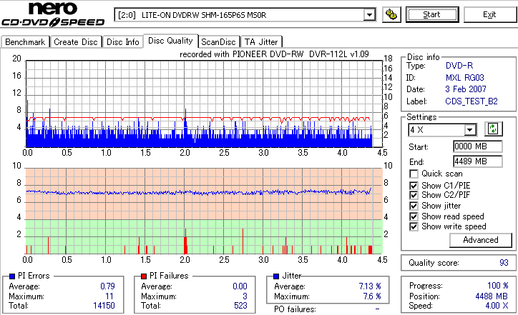Open the drive options icon beside Start
The height and width of the screenshot is (315, 518).
pos(391,15)
